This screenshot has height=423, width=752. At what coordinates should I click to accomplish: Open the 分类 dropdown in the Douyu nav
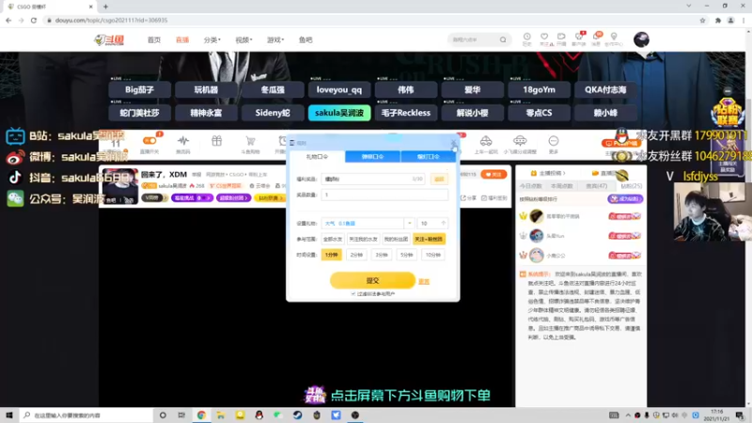[x=212, y=39]
